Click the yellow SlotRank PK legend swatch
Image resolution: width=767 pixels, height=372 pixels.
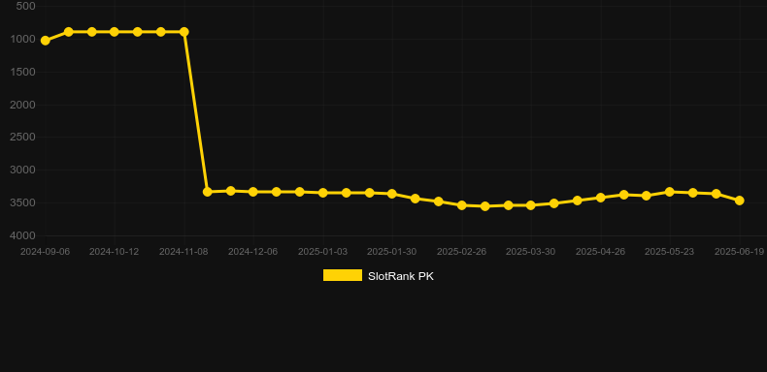343,275
